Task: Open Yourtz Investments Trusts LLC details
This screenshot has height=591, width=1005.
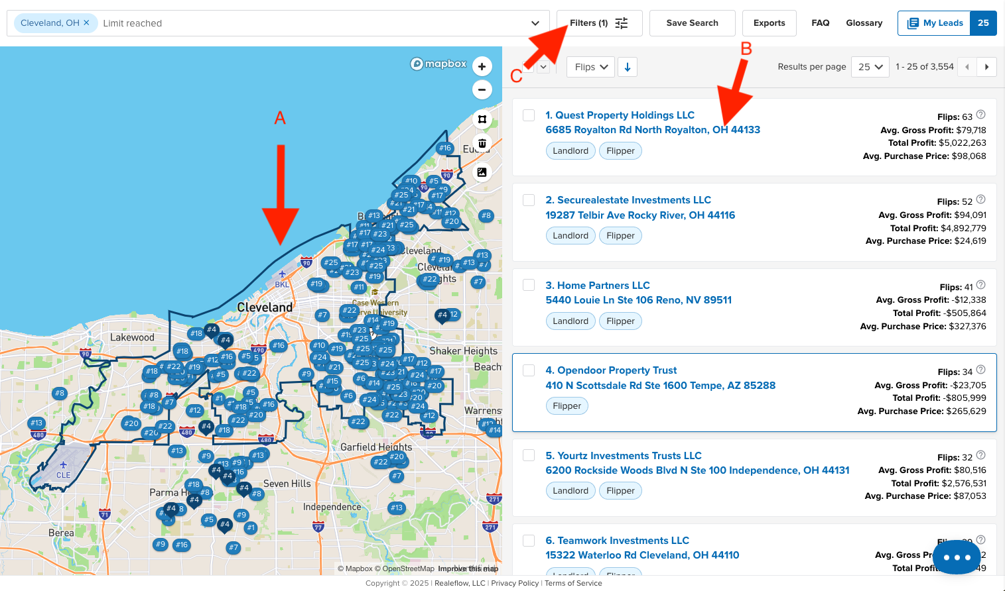Action: point(624,456)
